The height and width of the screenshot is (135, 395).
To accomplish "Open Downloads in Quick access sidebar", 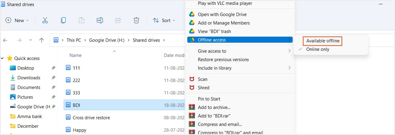I will (29, 78).
